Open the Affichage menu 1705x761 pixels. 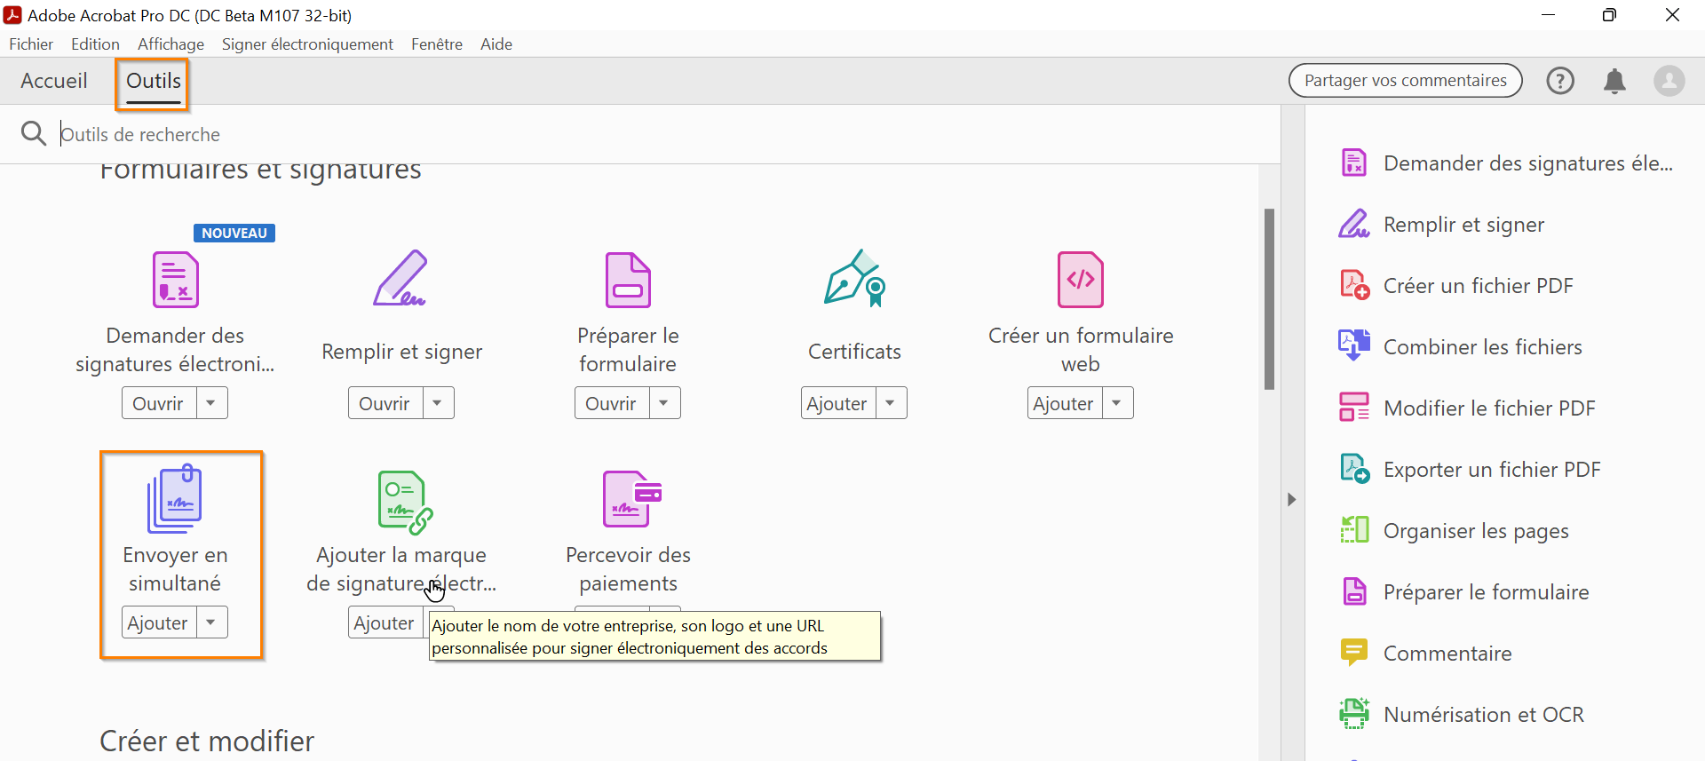click(170, 44)
